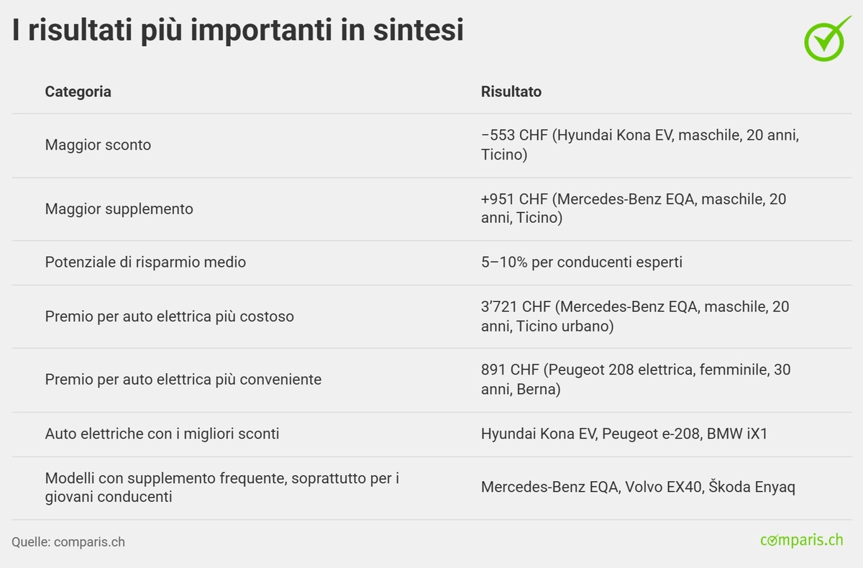Select 'Modelli con supplemento frequente' row label
The height and width of the screenshot is (568, 863).
(222, 487)
